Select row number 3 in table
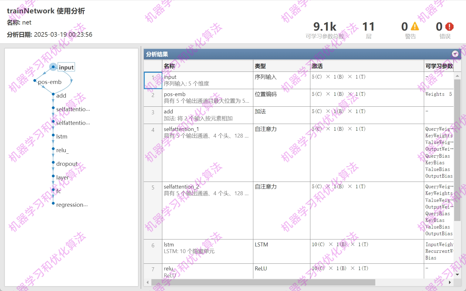 tap(153, 115)
